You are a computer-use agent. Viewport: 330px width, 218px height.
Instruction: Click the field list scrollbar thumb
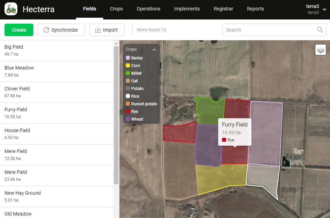[x=116, y=115]
